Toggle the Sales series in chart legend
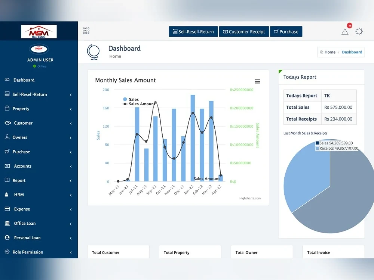Image resolution: width=374 pixels, height=280 pixels. click(x=131, y=99)
